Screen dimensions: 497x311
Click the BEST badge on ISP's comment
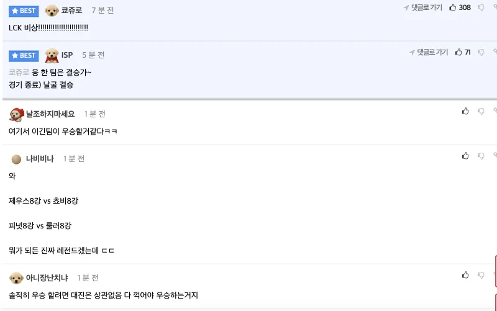pos(24,55)
